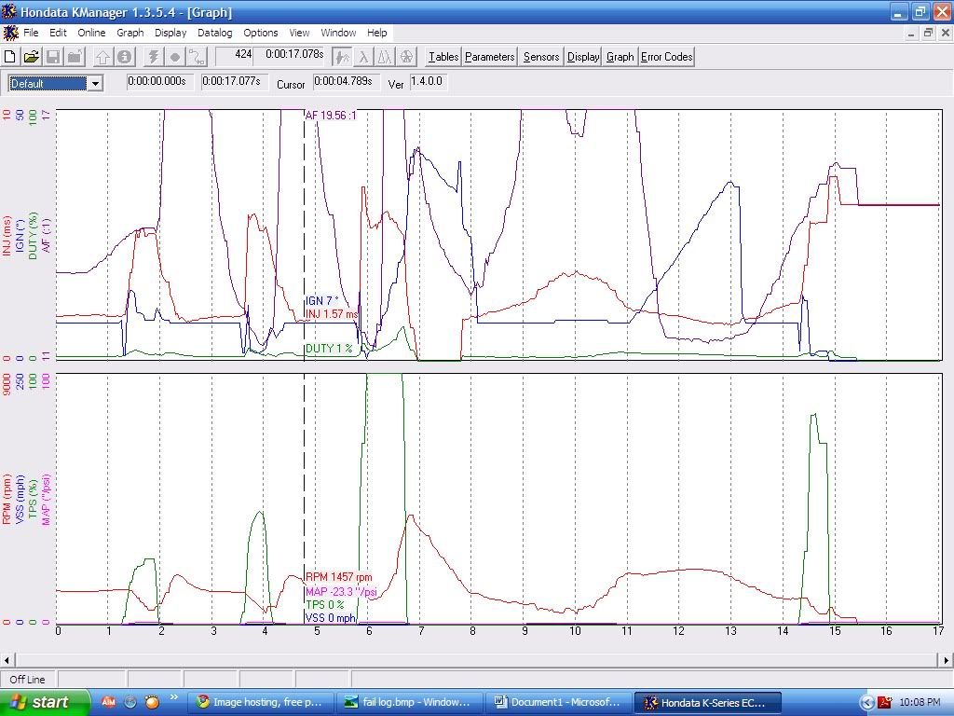The height and width of the screenshot is (716, 954).
Task: Click the circular gauge toolbar icon
Action: coord(406,57)
